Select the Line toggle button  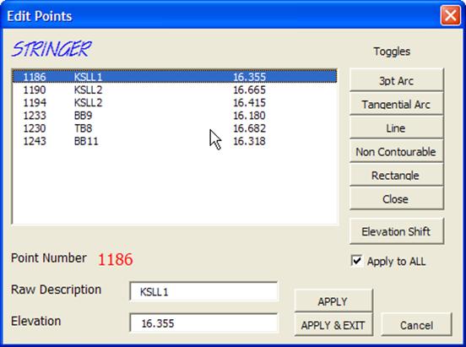click(x=397, y=128)
